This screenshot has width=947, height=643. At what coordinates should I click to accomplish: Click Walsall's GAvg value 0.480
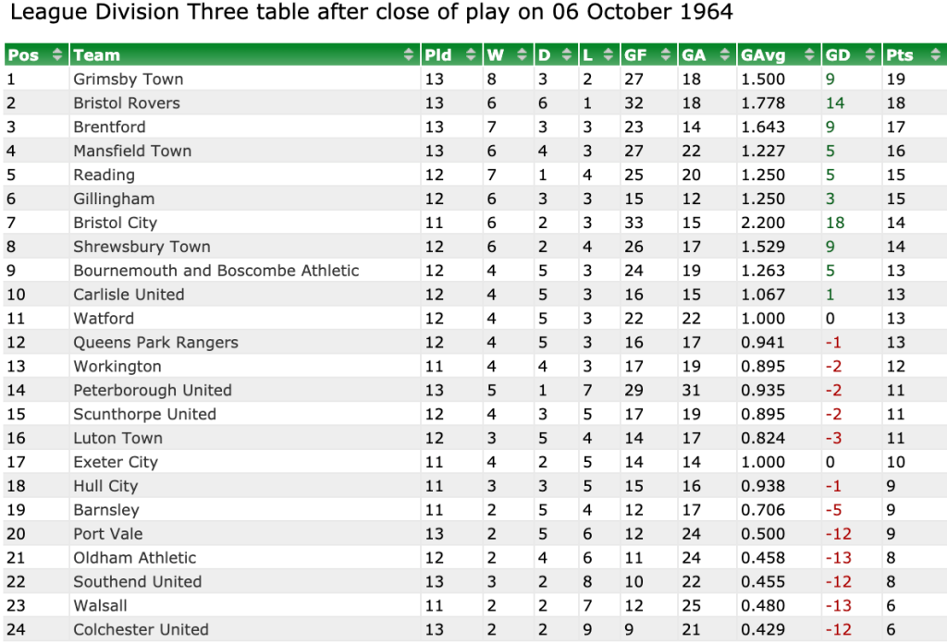[763, 606]
